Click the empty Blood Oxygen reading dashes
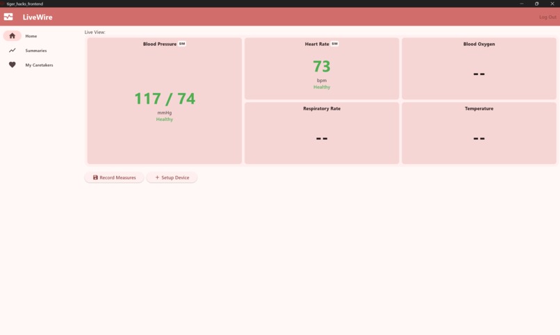 (479, 74)
